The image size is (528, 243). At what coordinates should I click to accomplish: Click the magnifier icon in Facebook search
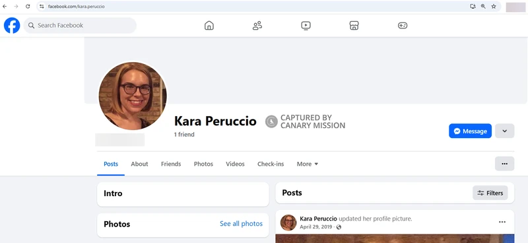point(31,25)
